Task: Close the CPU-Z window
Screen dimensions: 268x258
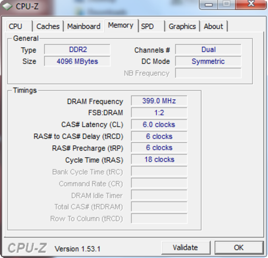Action: point(251,4)
